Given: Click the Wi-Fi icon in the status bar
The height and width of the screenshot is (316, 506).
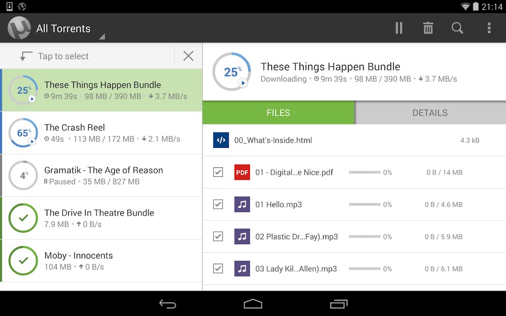Looking at the screenshot, I should (466, 7).
